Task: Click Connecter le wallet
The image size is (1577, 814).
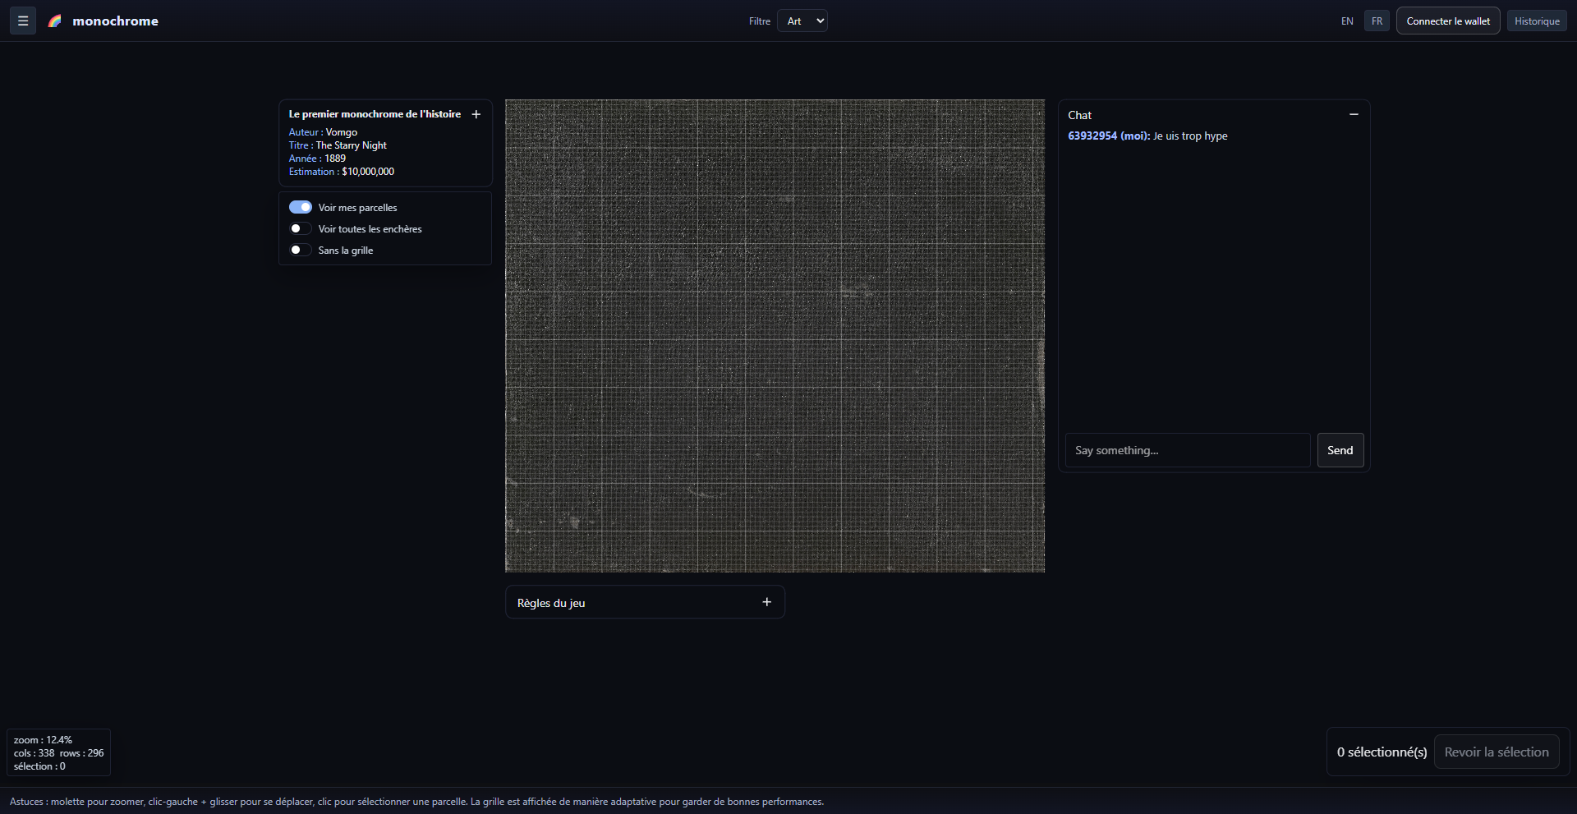Action: [1448, 21]
